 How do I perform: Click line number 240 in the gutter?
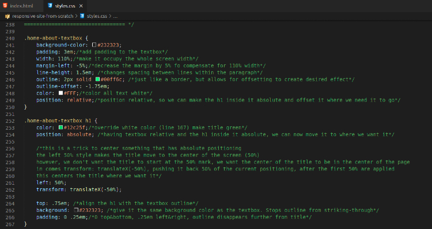10,38
